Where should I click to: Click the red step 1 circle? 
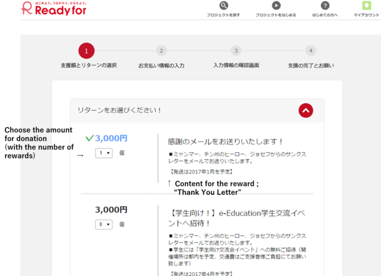86,51
